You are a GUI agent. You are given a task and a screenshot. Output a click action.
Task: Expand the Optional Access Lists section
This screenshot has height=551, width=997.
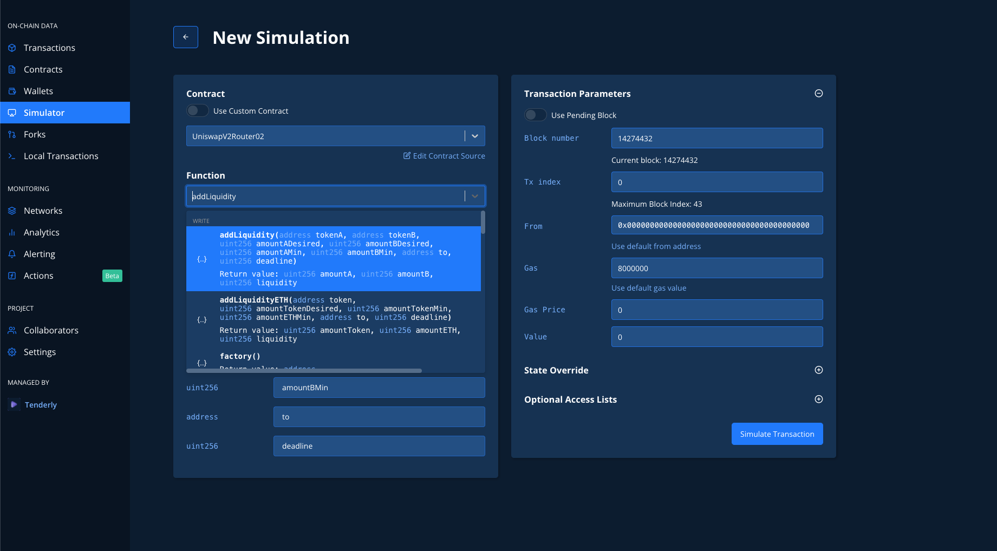pos(819,399)
